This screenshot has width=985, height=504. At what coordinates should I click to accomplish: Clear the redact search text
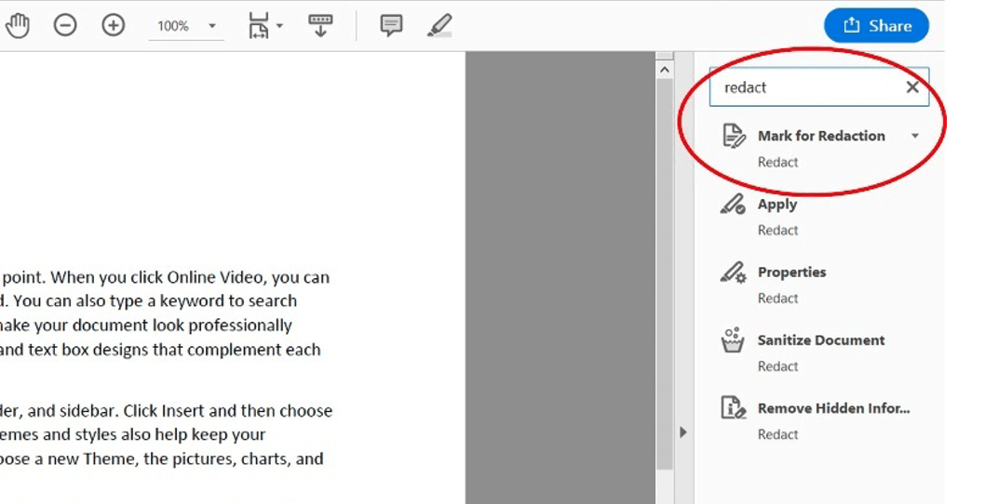(x=912, y=87)
